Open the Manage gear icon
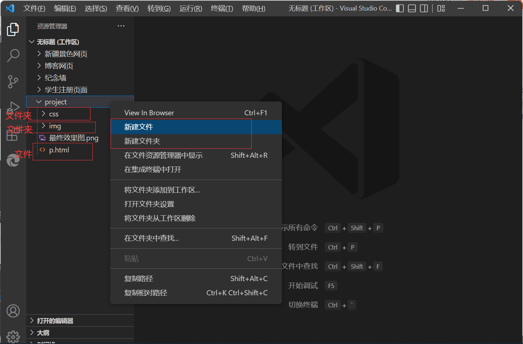Image resolution: width=523 pixels, height=344 pixels. tap(13, 337)
